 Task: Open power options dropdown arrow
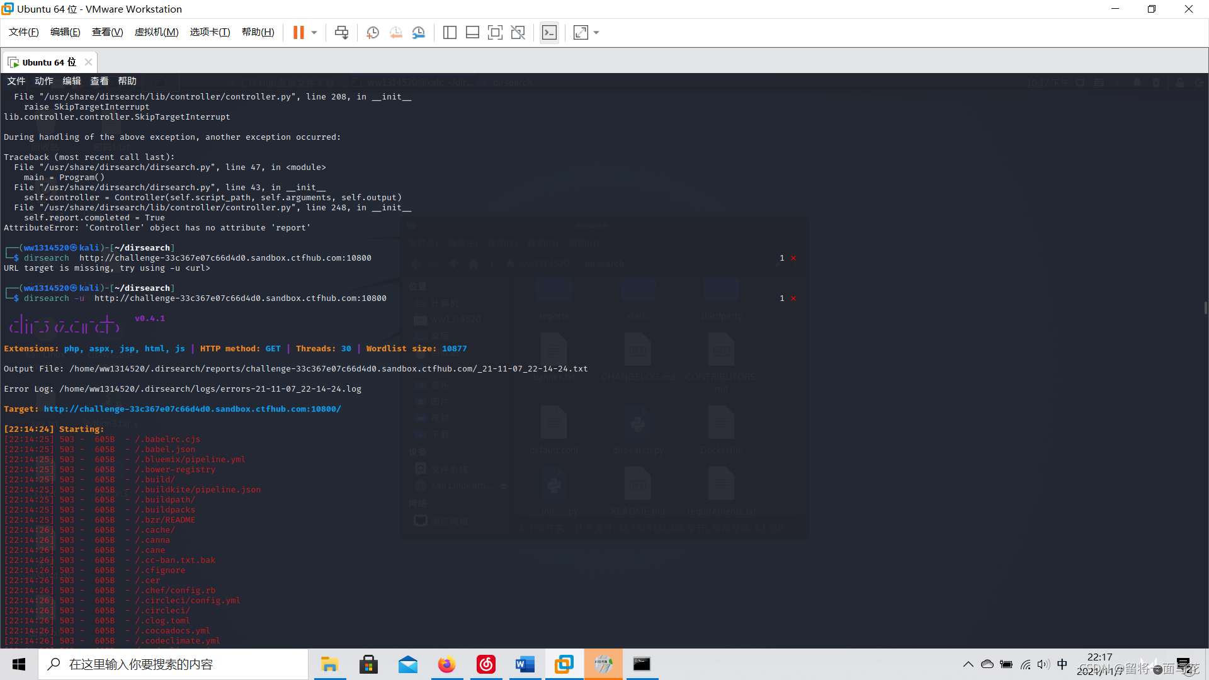tap(314, 33)
